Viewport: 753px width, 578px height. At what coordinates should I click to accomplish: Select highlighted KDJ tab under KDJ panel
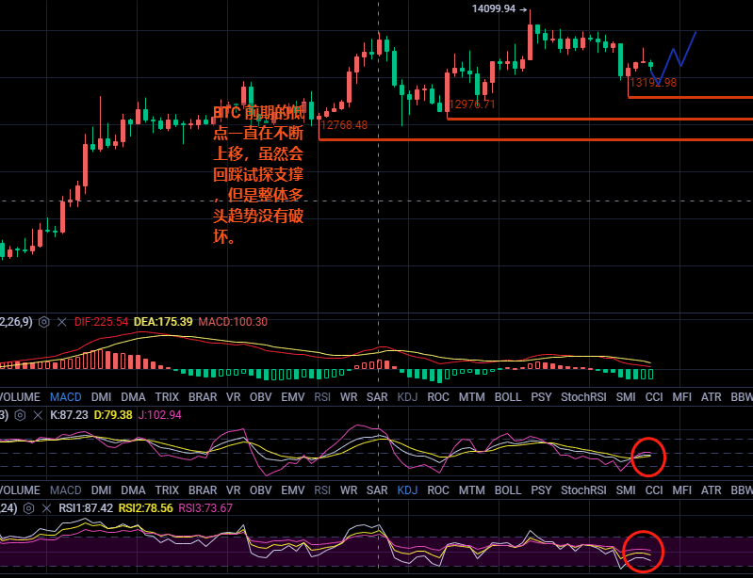pyautogui.click(x=407, y=490)
